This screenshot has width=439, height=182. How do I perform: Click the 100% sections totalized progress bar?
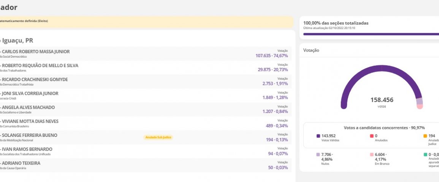pos(371,34)
